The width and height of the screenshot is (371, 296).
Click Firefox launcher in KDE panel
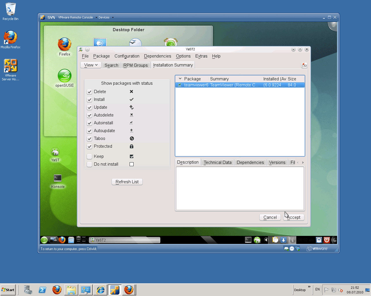(x=62, y=240)
